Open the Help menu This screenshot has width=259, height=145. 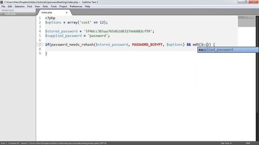[x=87, y=6]
